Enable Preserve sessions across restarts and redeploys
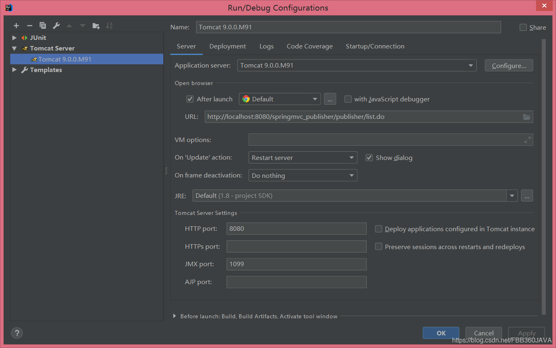This screenshot has height=348, width=556. click(x=378, y=247)
